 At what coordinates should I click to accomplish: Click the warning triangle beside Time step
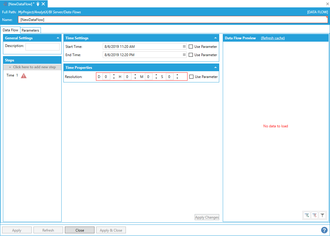(x=24, y=76)
